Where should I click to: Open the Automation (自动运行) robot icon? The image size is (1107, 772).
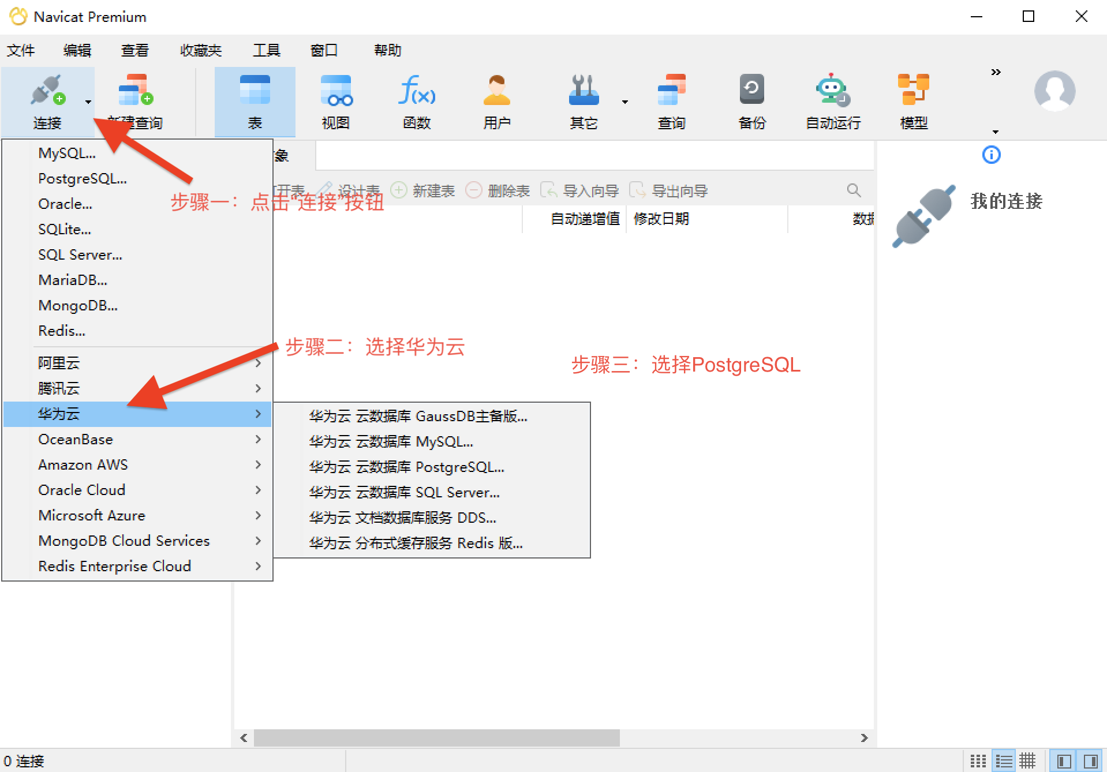[833, 89]
